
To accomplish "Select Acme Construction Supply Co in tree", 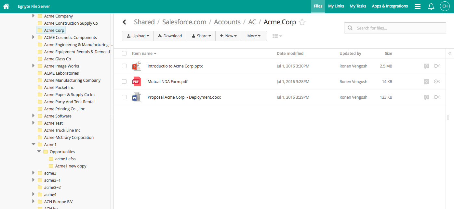I will coord(71,23).
